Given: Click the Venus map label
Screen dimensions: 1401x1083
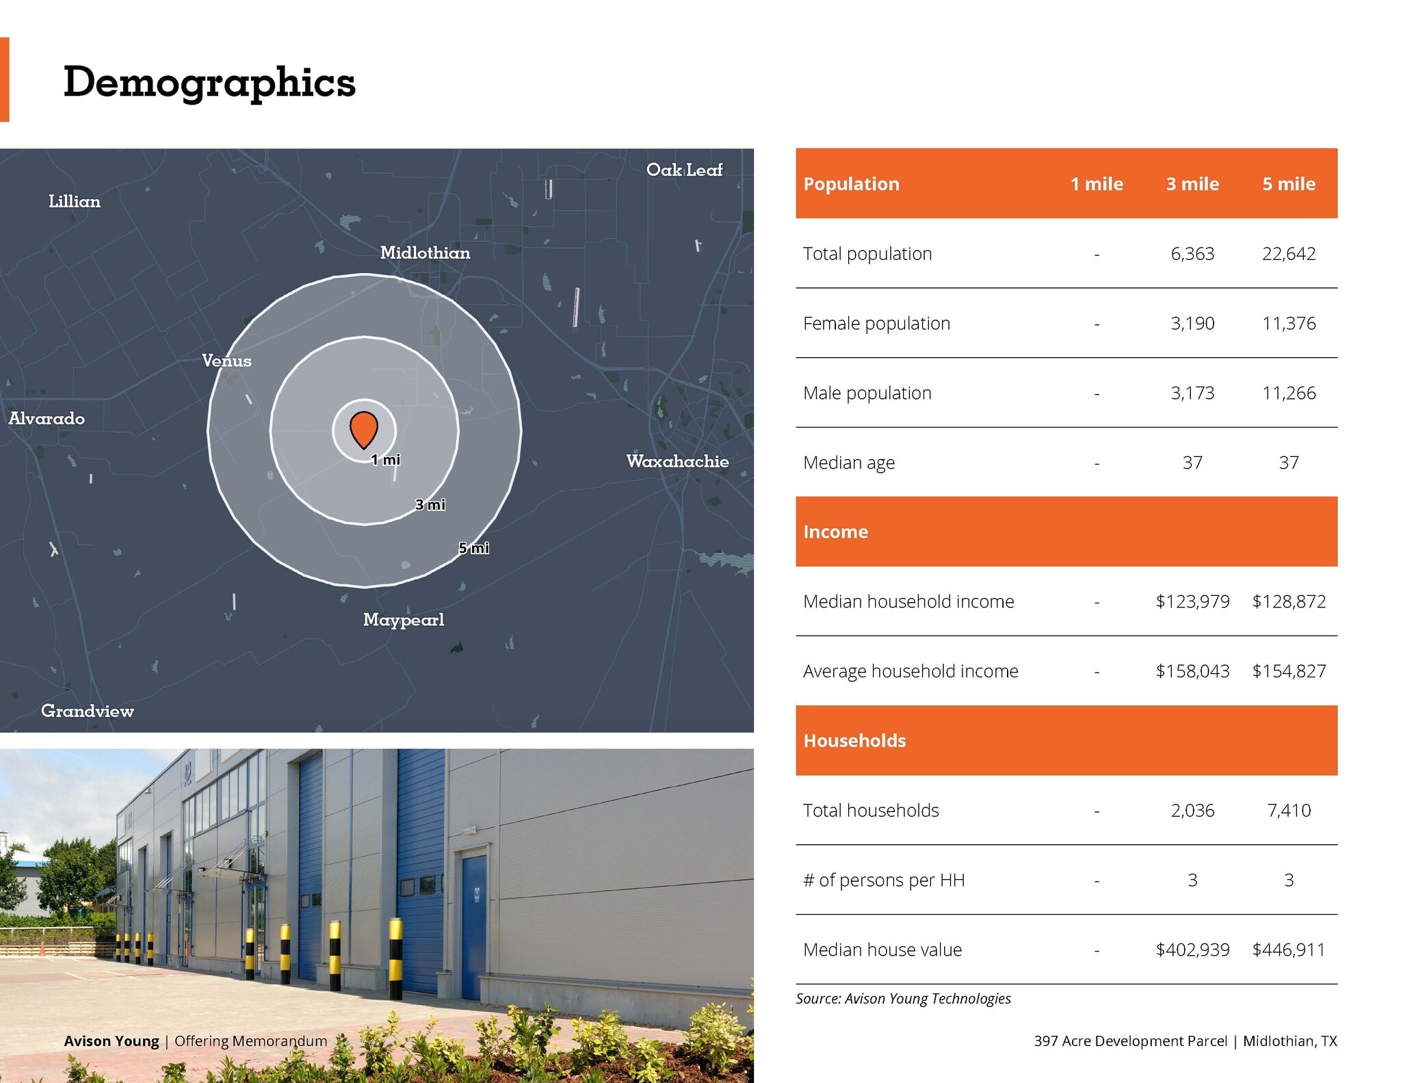Looking at the screenshot, I should click(226, 361).
